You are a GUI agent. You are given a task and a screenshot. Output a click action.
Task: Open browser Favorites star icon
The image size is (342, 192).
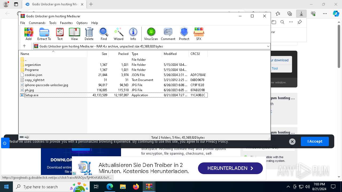pos(278,14)
